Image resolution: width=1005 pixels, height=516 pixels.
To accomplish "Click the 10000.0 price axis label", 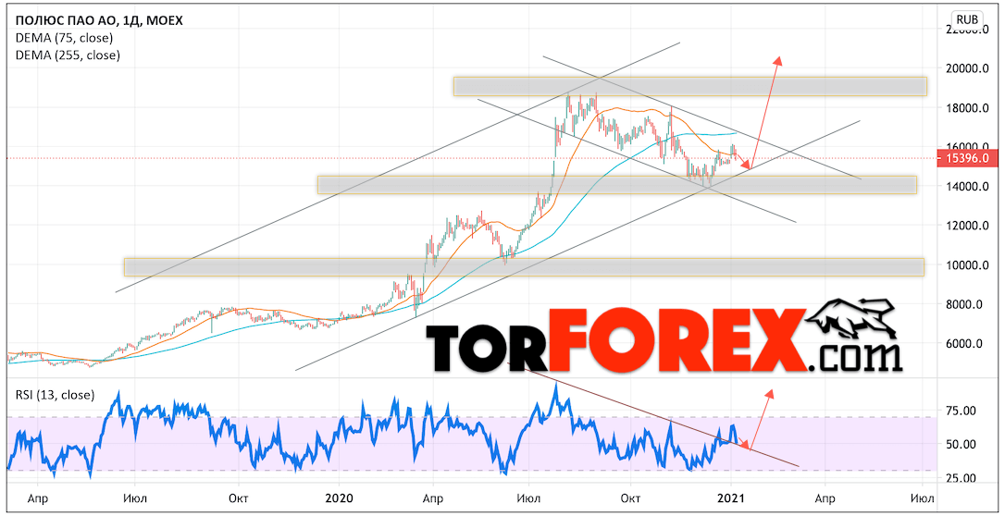I will 969,265.
